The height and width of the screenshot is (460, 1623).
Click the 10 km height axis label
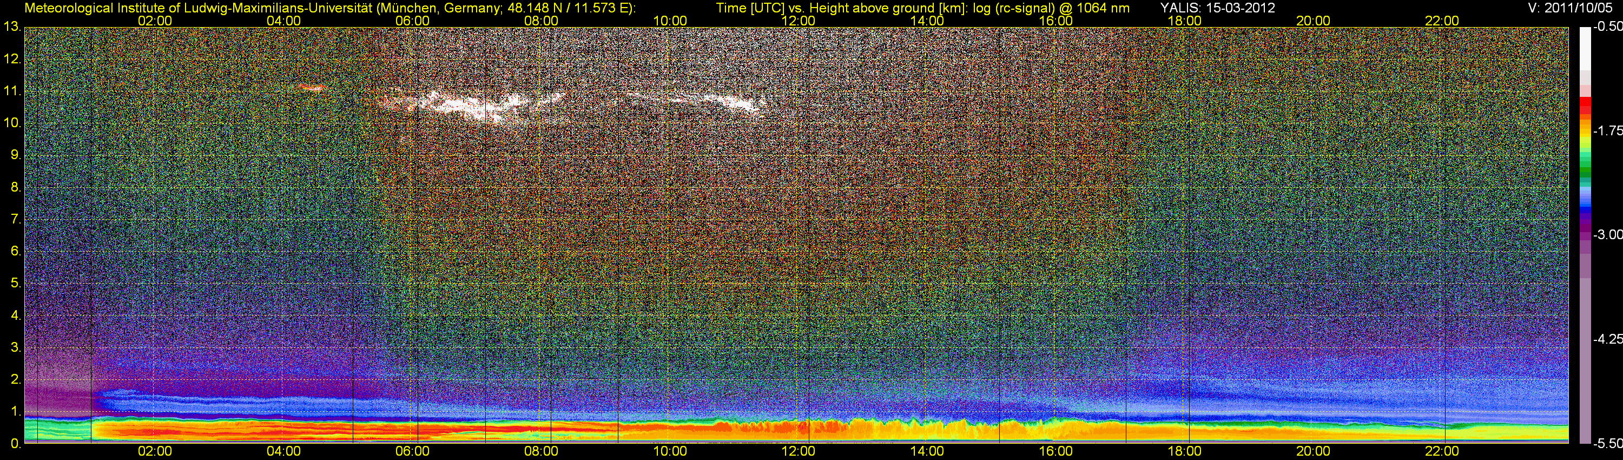click(x=12, y=123)
